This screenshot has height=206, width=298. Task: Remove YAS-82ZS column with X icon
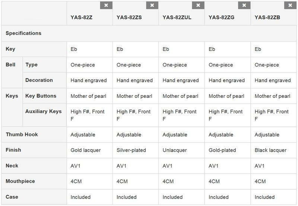point(152,5)
